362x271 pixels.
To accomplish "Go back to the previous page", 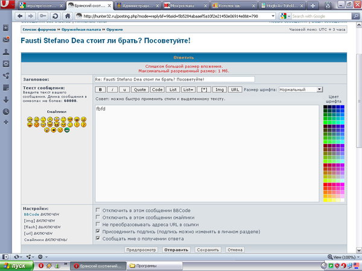I will [x=21, y=16].
